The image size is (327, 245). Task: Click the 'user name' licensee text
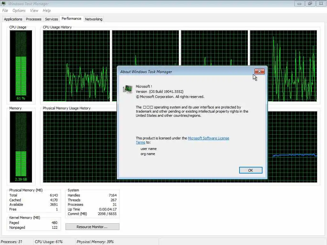[x=148, y=149]
